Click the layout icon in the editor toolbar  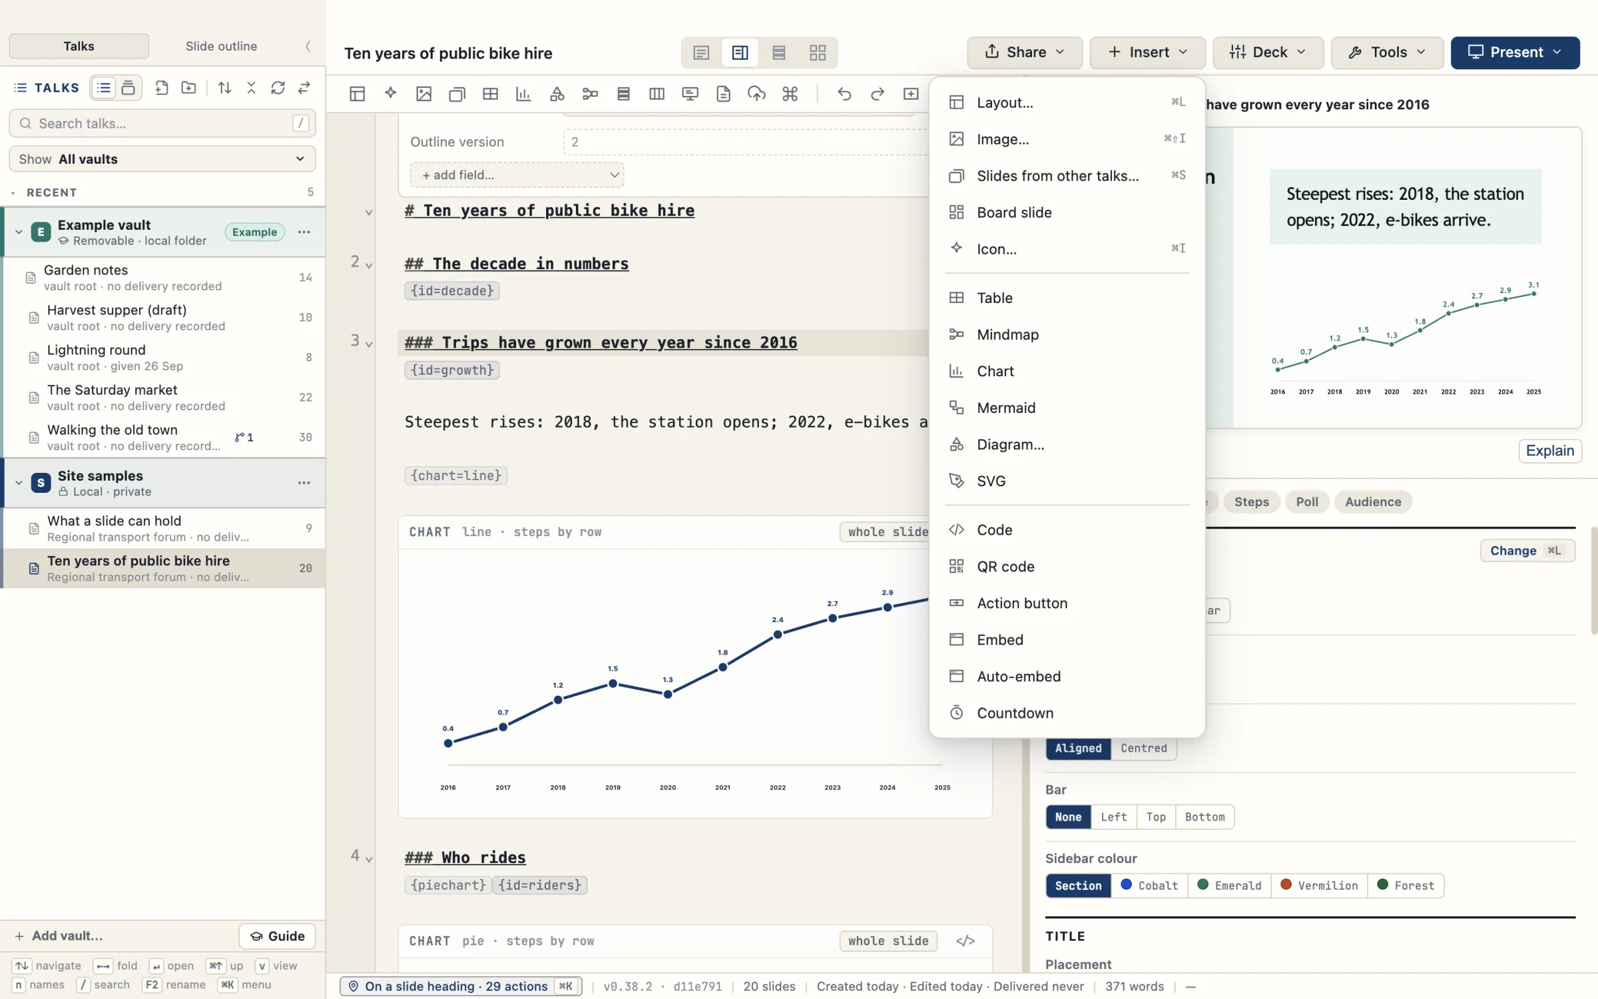[357, 94]
